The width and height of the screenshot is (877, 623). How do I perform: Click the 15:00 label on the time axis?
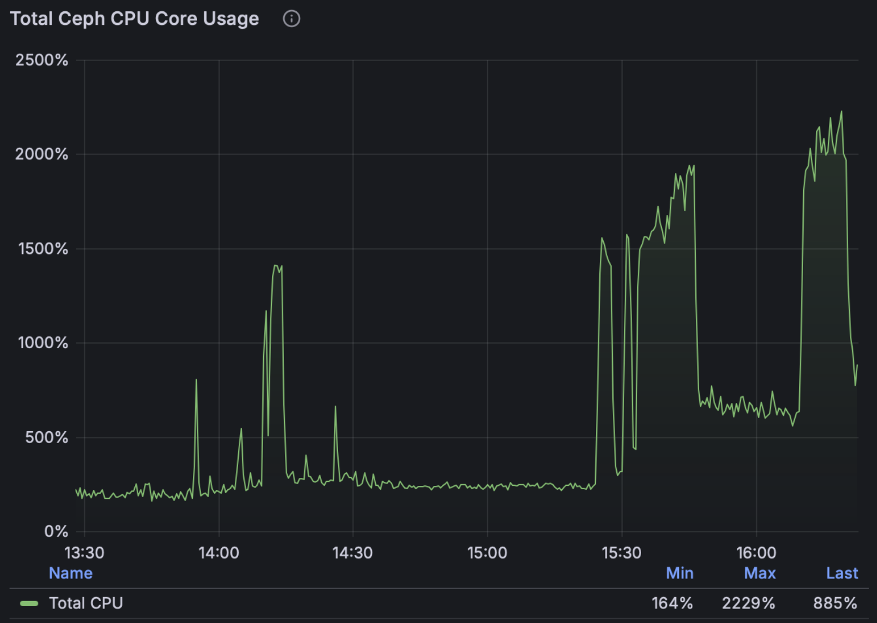click(487, 552)
